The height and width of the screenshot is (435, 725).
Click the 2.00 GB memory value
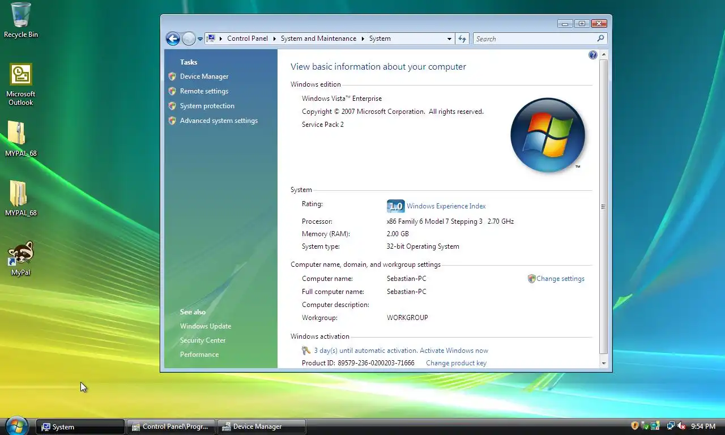coord(398,234)
